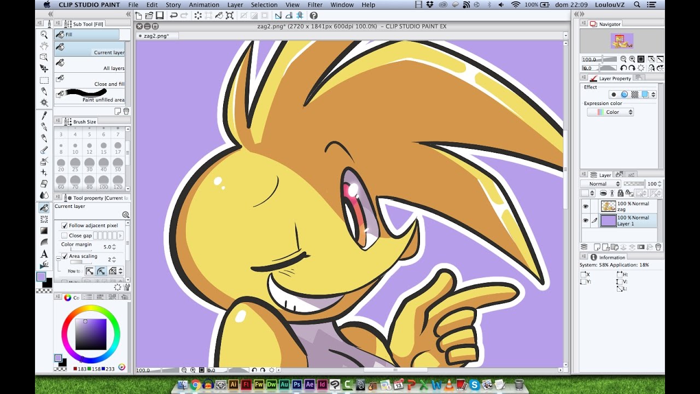
Task: Click the Undo arrow
Action: [173, 16]
